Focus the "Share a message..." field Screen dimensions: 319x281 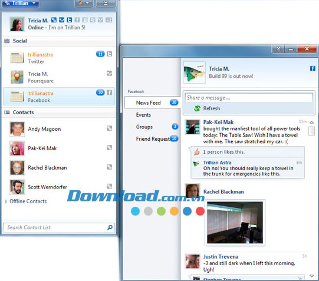(249, 98)
